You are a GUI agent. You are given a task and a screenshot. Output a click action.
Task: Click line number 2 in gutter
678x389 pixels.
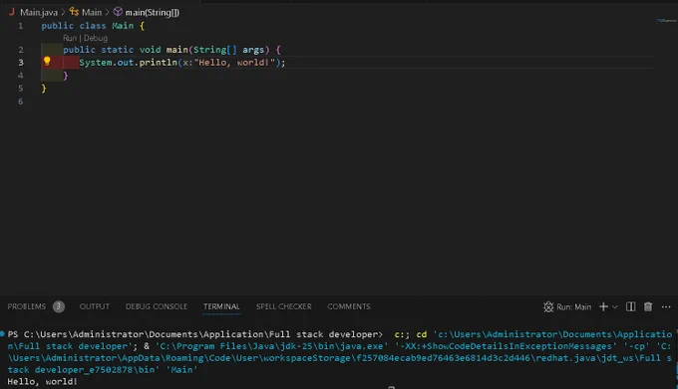tap(20, 50)
